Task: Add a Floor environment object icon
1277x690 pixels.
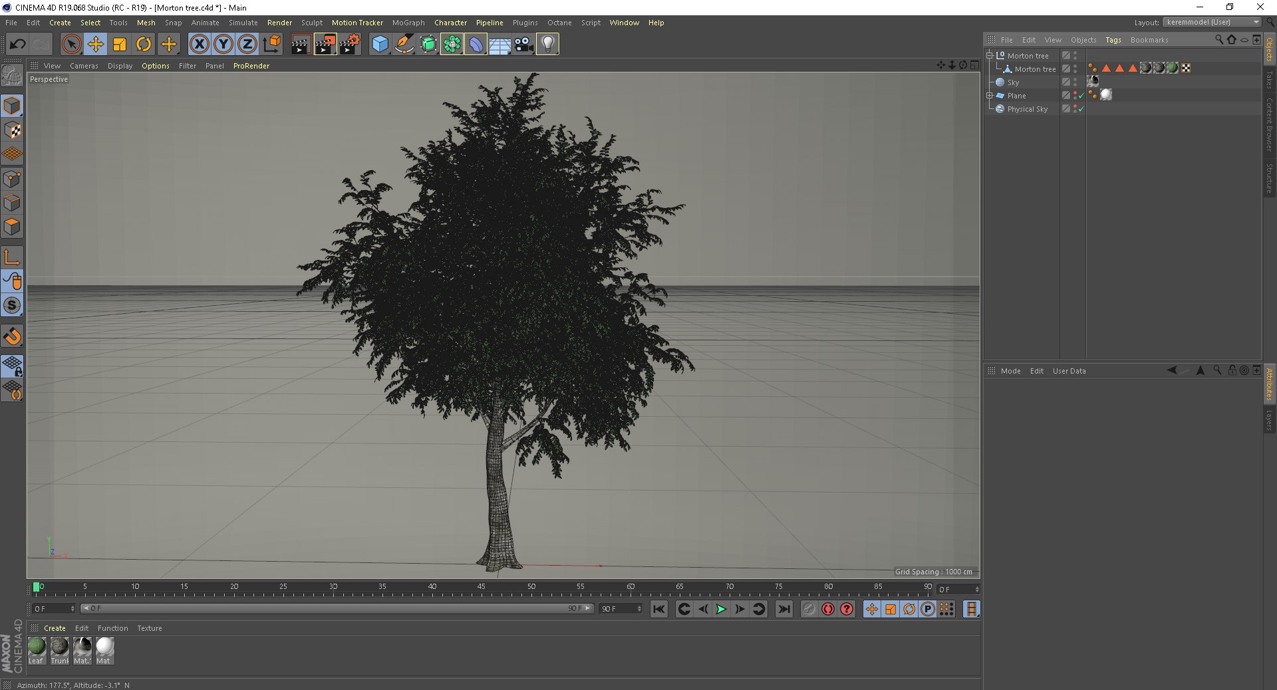Action: pyautogui.click(x=499, y=45)
